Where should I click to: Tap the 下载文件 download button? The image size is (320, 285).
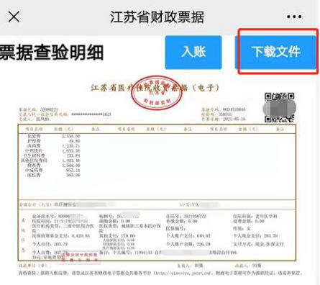coord(276,52)
